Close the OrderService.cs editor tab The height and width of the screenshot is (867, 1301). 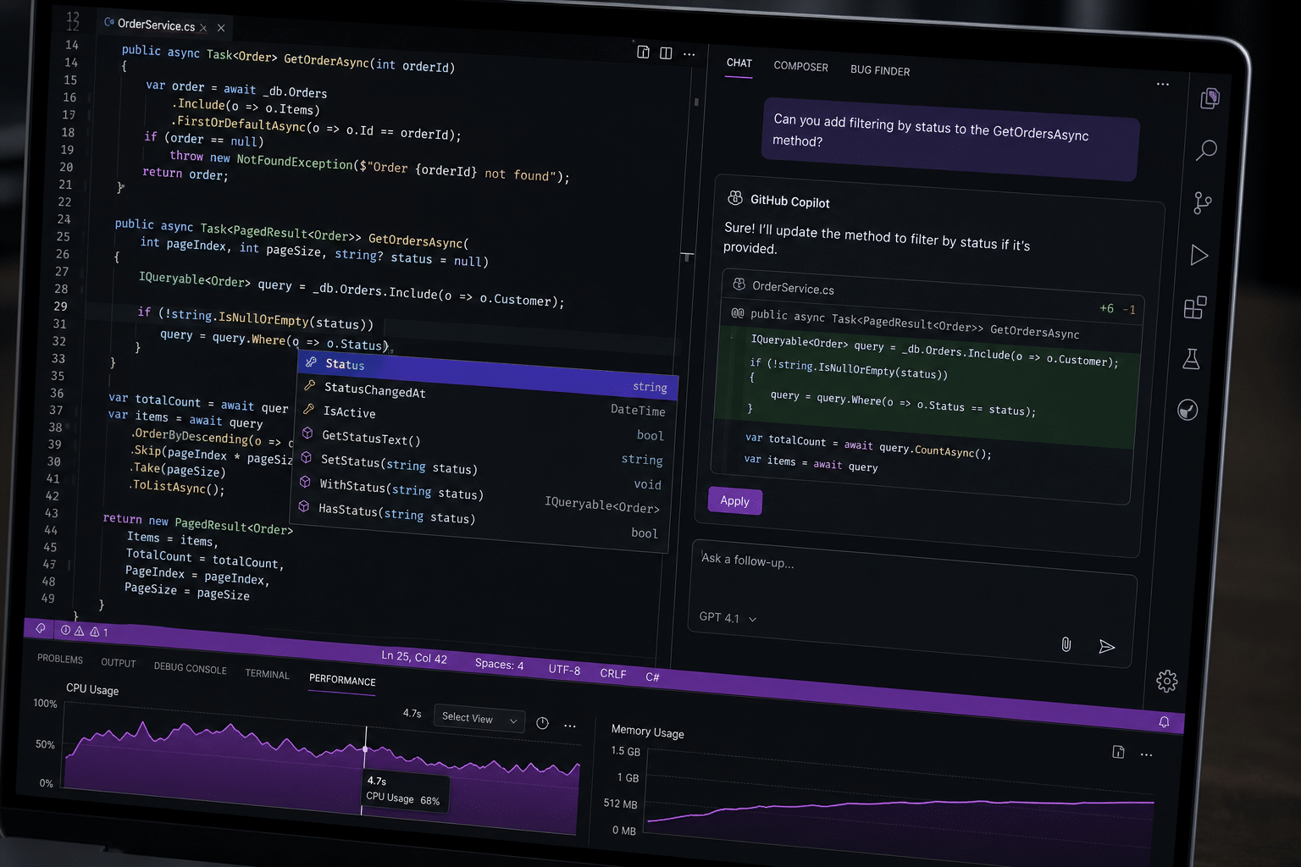pyautogui.click(x=220, y=28)
